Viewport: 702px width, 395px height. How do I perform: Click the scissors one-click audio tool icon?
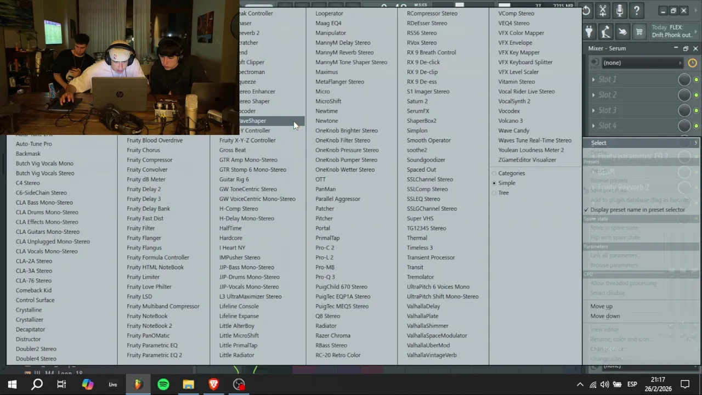(x=603, y=10)
